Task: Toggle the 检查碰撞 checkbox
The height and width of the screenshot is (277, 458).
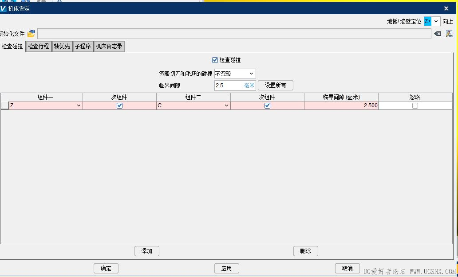Action: click(215, 60)
